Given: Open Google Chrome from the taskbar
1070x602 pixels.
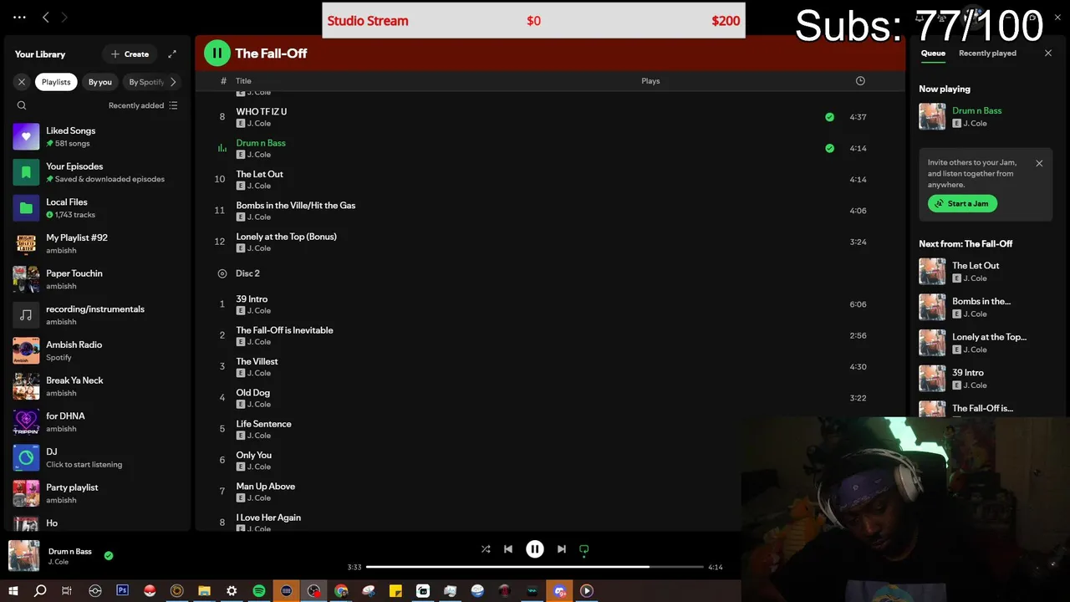Looking at the screenshot, I should [341, 590].
